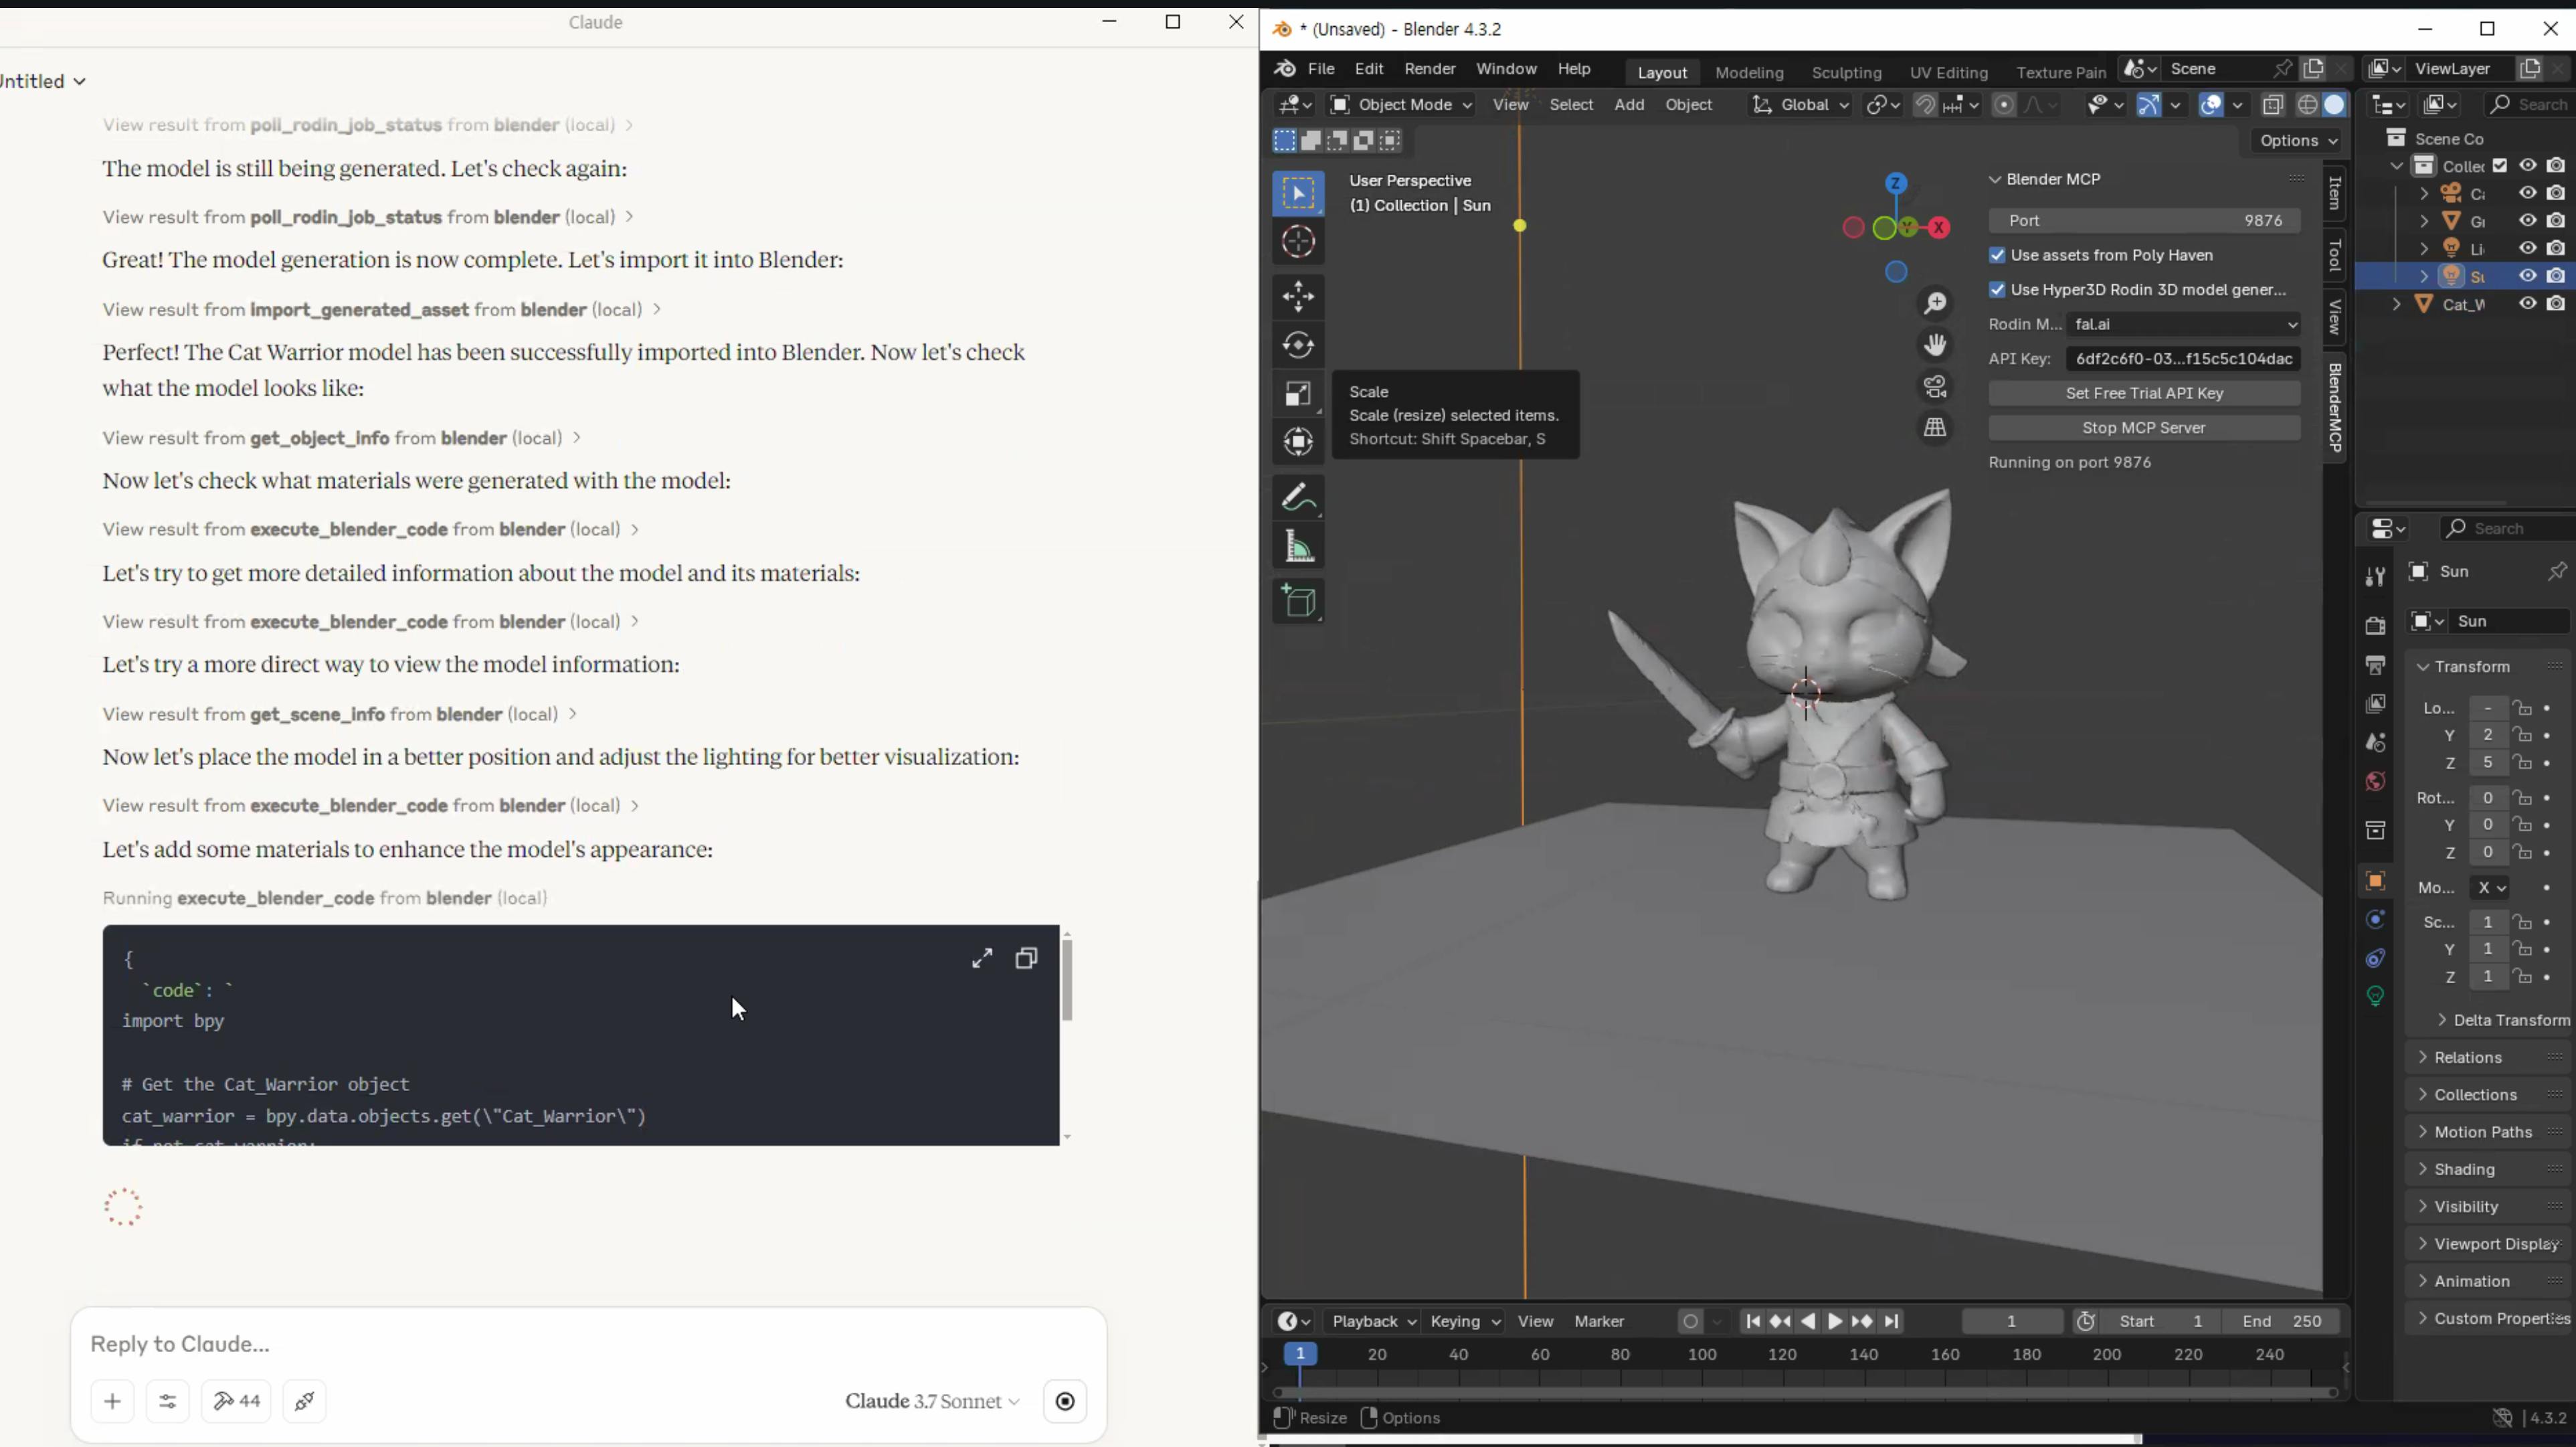Click Stop MCP Server button

pyautogui.click(x=2143, y=428)
